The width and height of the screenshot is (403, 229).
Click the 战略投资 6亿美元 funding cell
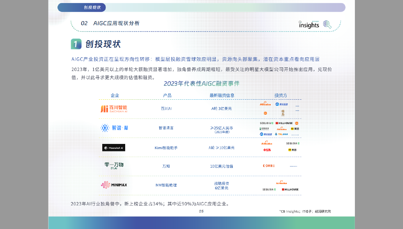[221, 186]
